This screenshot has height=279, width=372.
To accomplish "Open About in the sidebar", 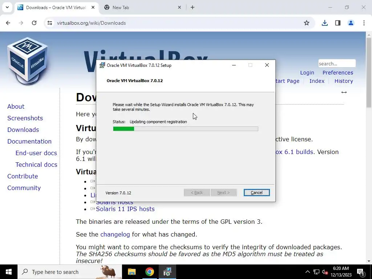I will tap(16, 106).
